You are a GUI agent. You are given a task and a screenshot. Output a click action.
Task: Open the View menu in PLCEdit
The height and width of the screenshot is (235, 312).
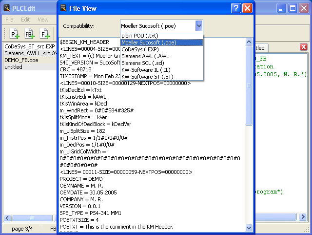click(x=43, y=20)
